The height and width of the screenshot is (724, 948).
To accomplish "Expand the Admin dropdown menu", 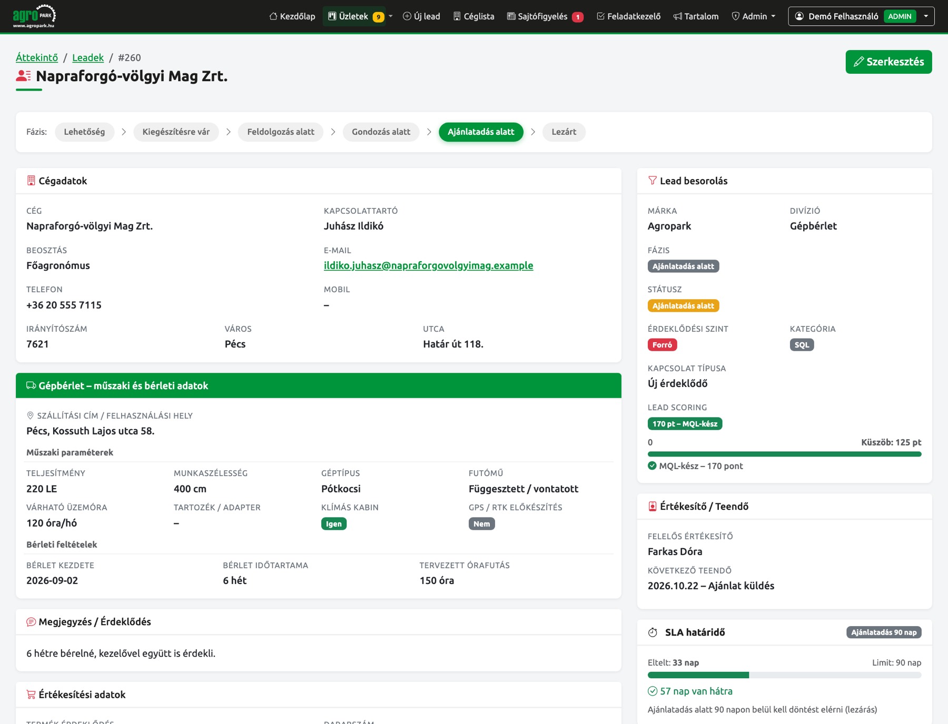I will 754,16.
